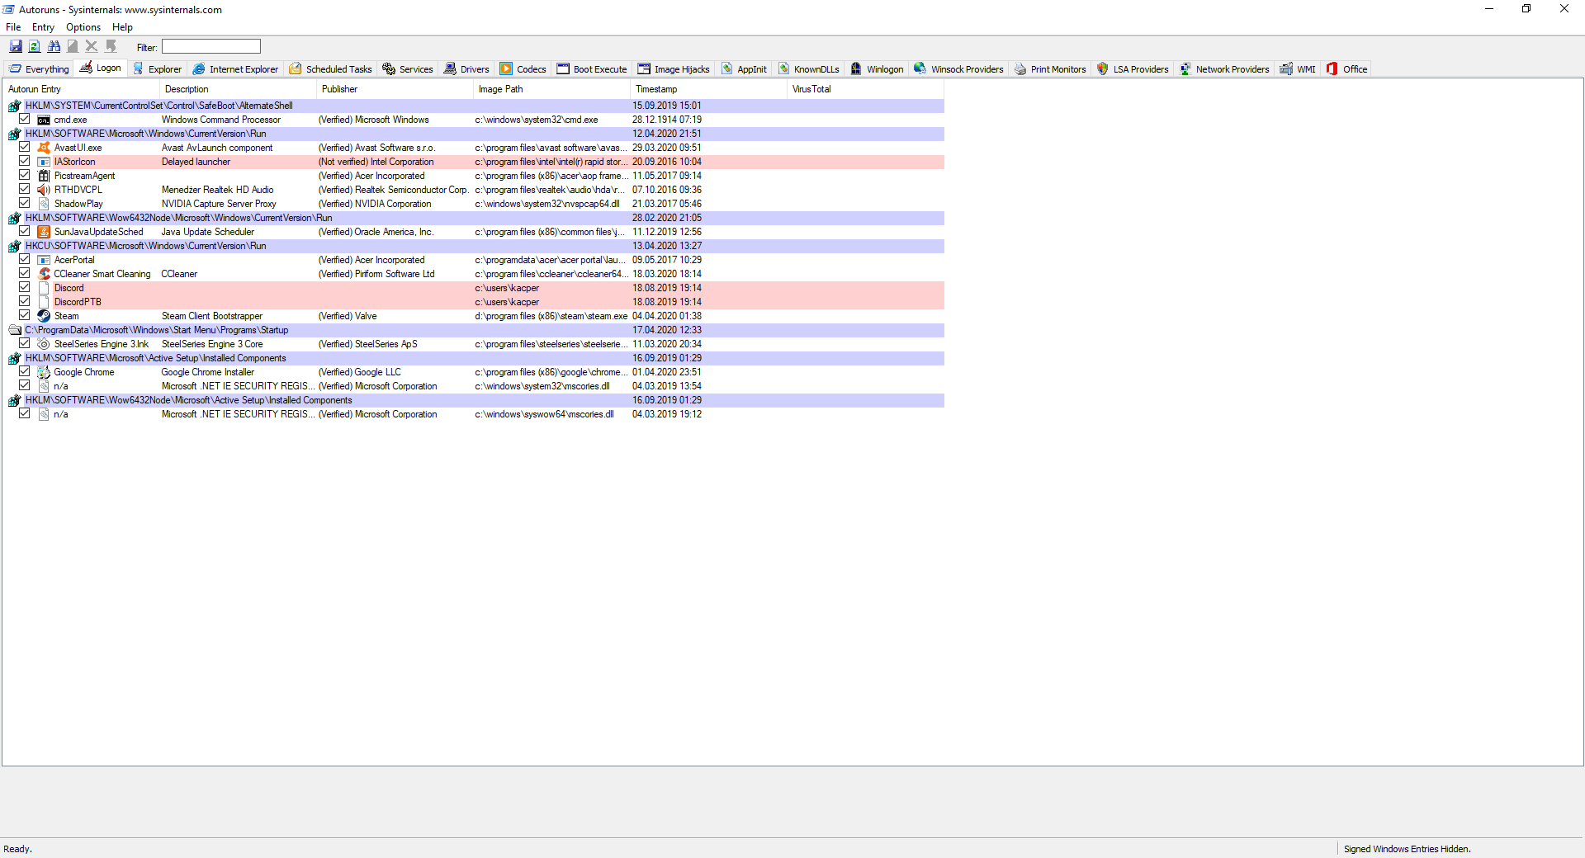Uncheck the Discord startup checkbox
Image resolution: width=1585 pixels, height=858 pixels.
point(25,287)
